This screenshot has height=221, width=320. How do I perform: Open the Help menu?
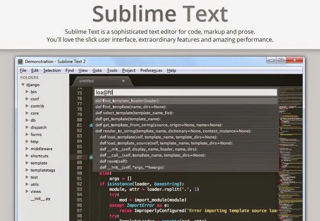(171, 70)
